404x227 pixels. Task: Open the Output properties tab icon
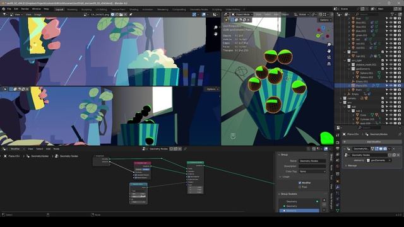click(x=338, y=148)
